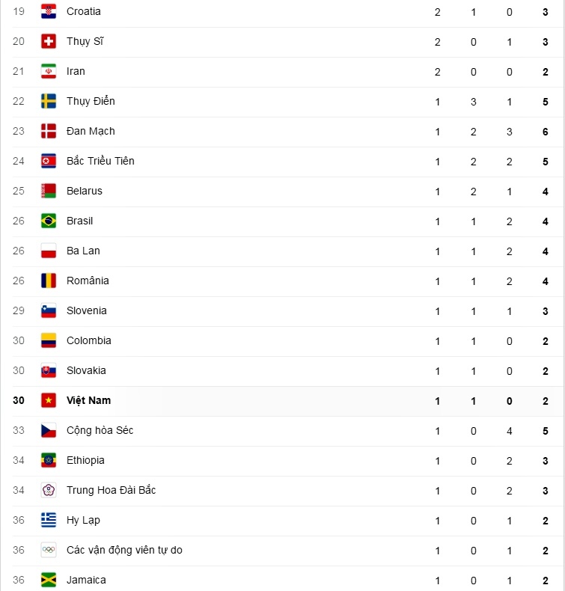
Task: Open the România country link
Action: coord(88,281)
